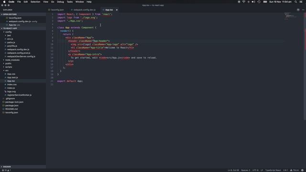Open Notification Center icon
This screenshot has width=306, height=172.
(x=301, y=2)
